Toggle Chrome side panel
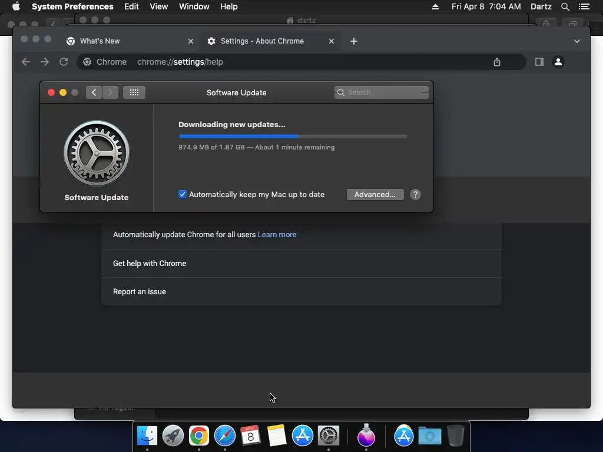Screen dimensions: 603x452 click(539, 62)
